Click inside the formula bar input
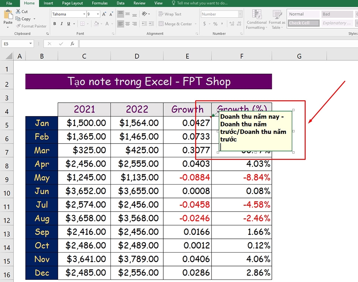The width and height of the screenshot is (358, 282). (x=218, y=44)
